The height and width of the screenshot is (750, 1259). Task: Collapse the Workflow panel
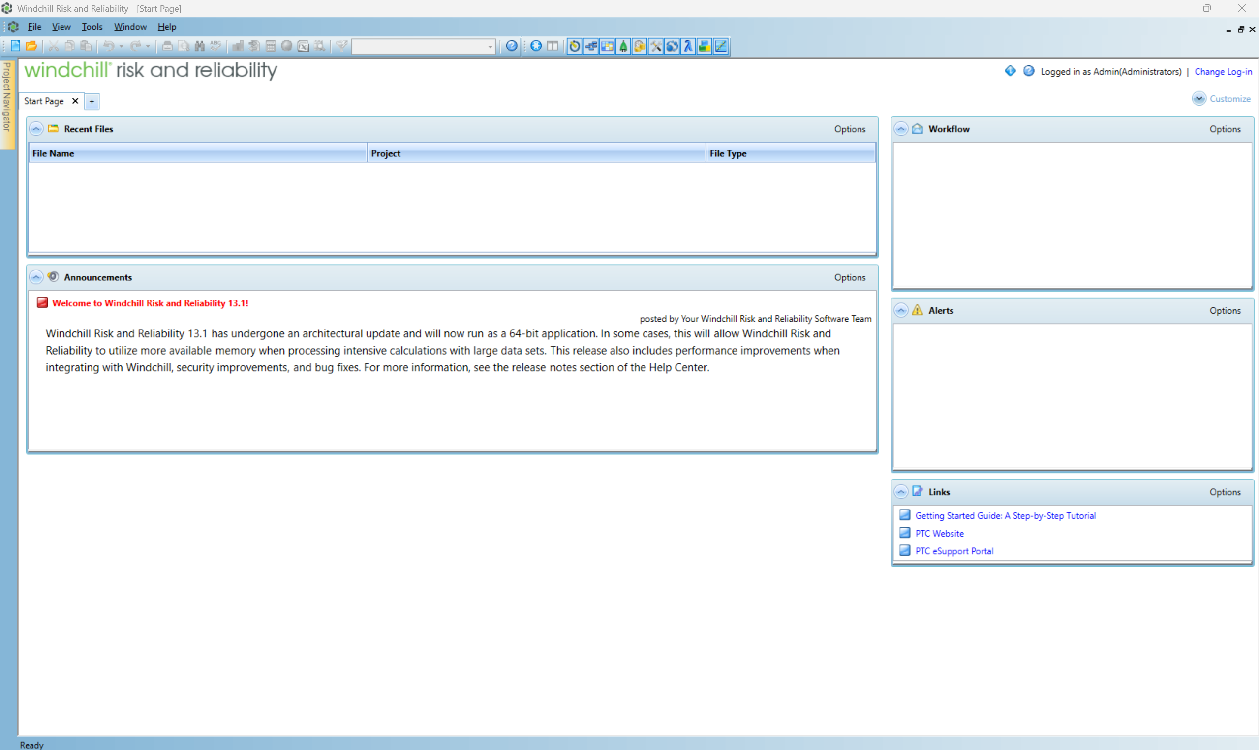click(901, 129)
